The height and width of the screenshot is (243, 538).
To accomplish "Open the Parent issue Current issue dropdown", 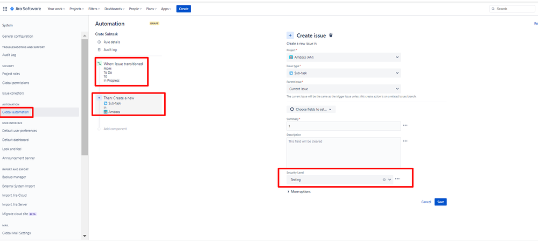I will 344,89.
